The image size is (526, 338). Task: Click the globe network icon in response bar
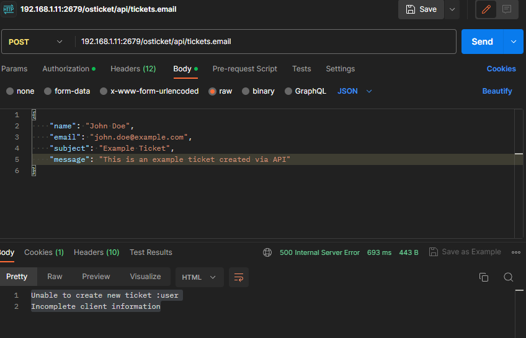click(267, 252)
